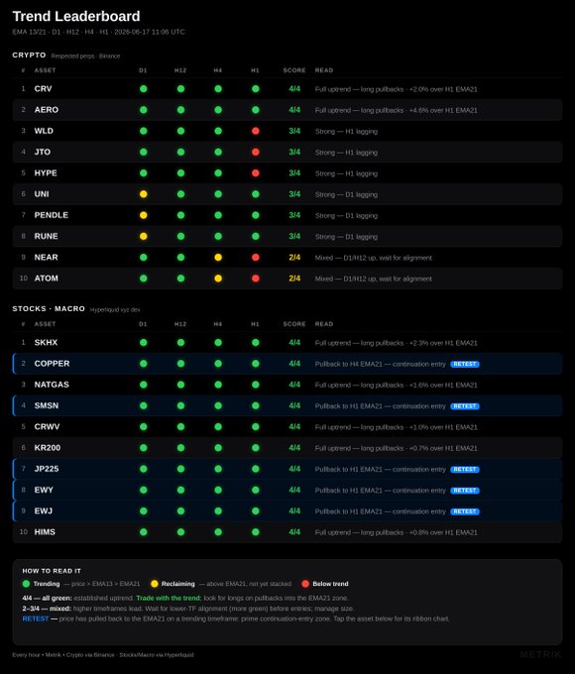Image resolution: width=575 pixels, height=674 pixels.
Task: Click the yellow H4 dot in ATOM row
Action: [218, 279]
